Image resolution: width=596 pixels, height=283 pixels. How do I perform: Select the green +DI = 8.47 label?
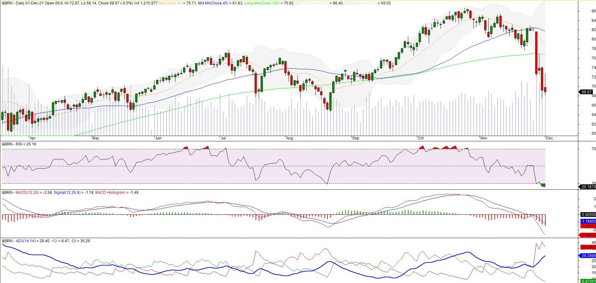60,241
